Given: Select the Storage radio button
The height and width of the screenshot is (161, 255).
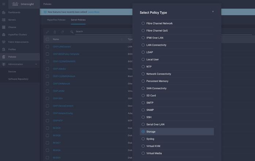Looking at the screenshot, I should (143, 131).
